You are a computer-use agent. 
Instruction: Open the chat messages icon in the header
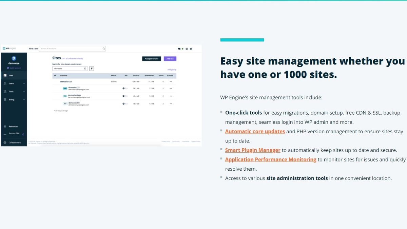[x=179, y=49]
